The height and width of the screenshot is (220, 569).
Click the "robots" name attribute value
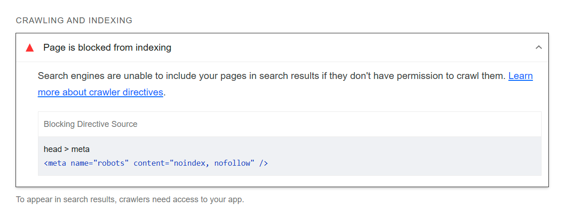(111, 163)
